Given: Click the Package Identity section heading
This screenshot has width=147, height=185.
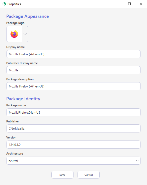Looking at the screenshot, I should (x=23, y=99).
